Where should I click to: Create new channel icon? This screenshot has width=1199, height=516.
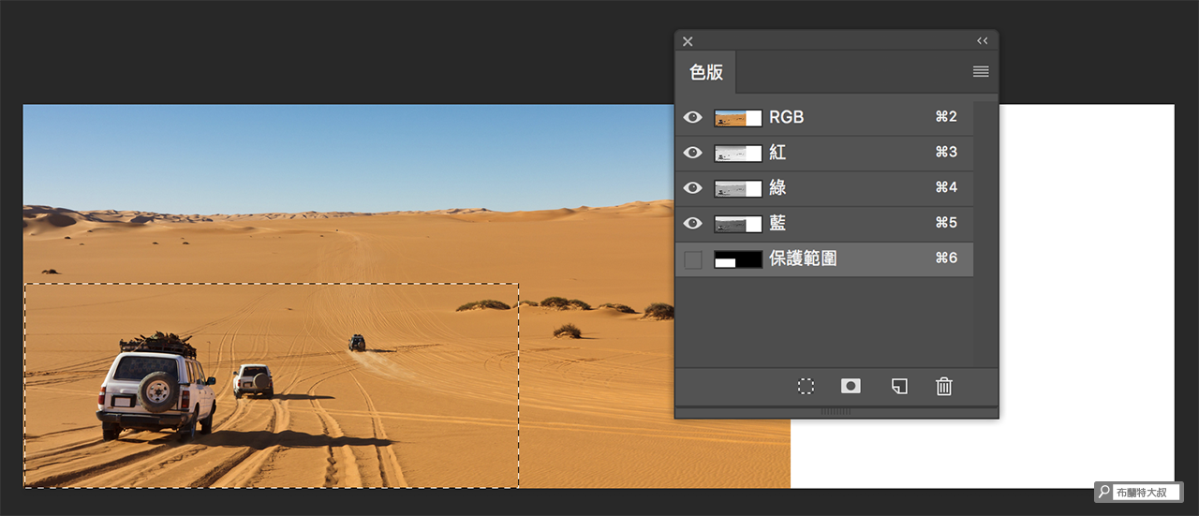899,386
